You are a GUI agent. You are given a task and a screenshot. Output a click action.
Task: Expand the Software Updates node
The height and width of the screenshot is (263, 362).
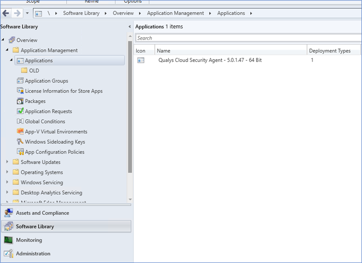(7, 162)
